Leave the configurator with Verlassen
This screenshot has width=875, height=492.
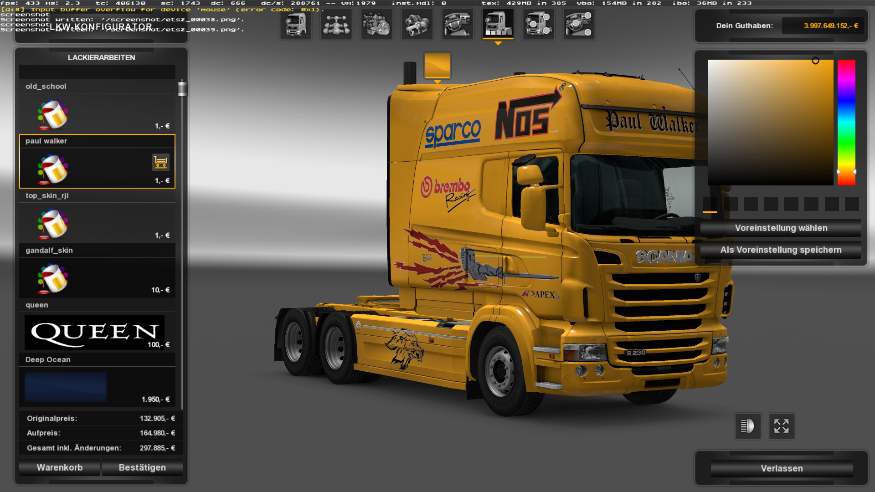782,469
